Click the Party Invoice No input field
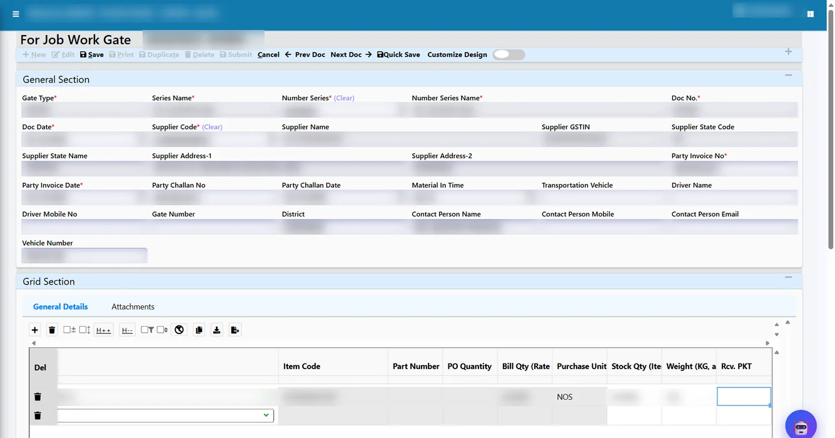 734,168
